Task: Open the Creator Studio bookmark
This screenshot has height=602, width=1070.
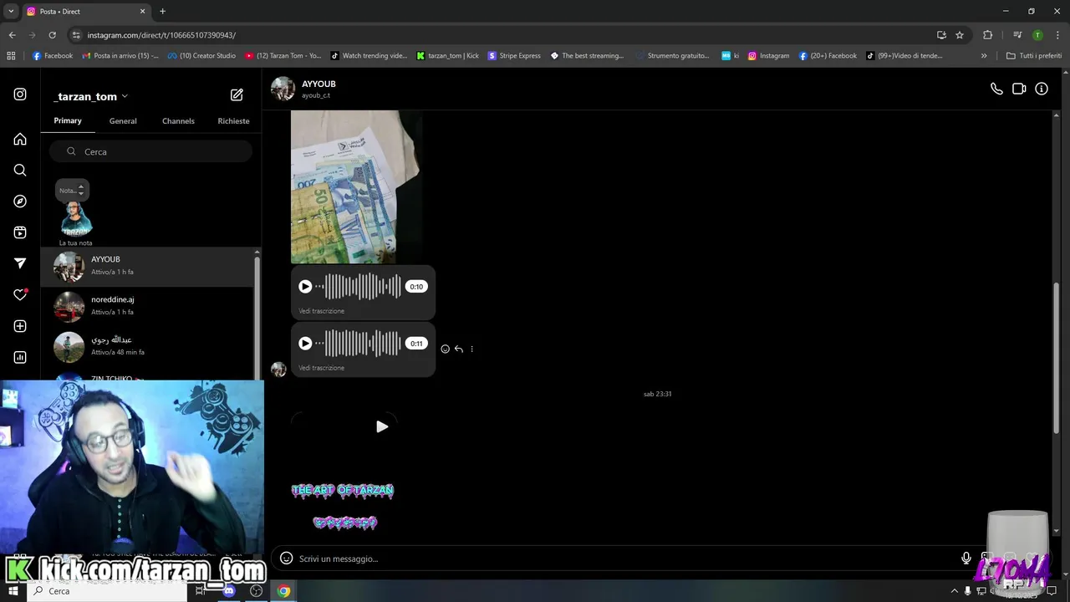Action: (x=201, y=56)
